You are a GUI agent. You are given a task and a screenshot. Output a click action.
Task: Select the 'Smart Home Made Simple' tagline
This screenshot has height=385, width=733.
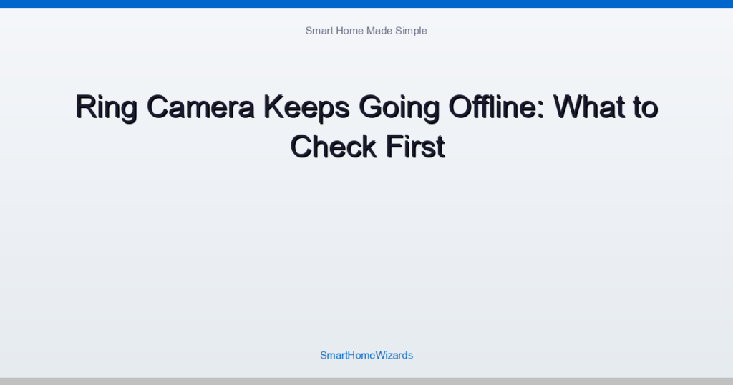coord(366,31)
